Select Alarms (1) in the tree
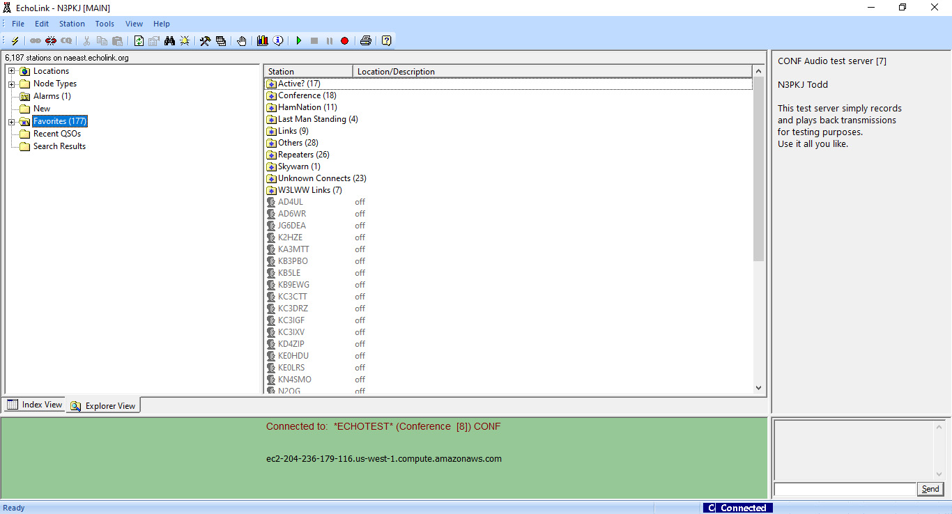Screen dimensions: 952x514 52,96
